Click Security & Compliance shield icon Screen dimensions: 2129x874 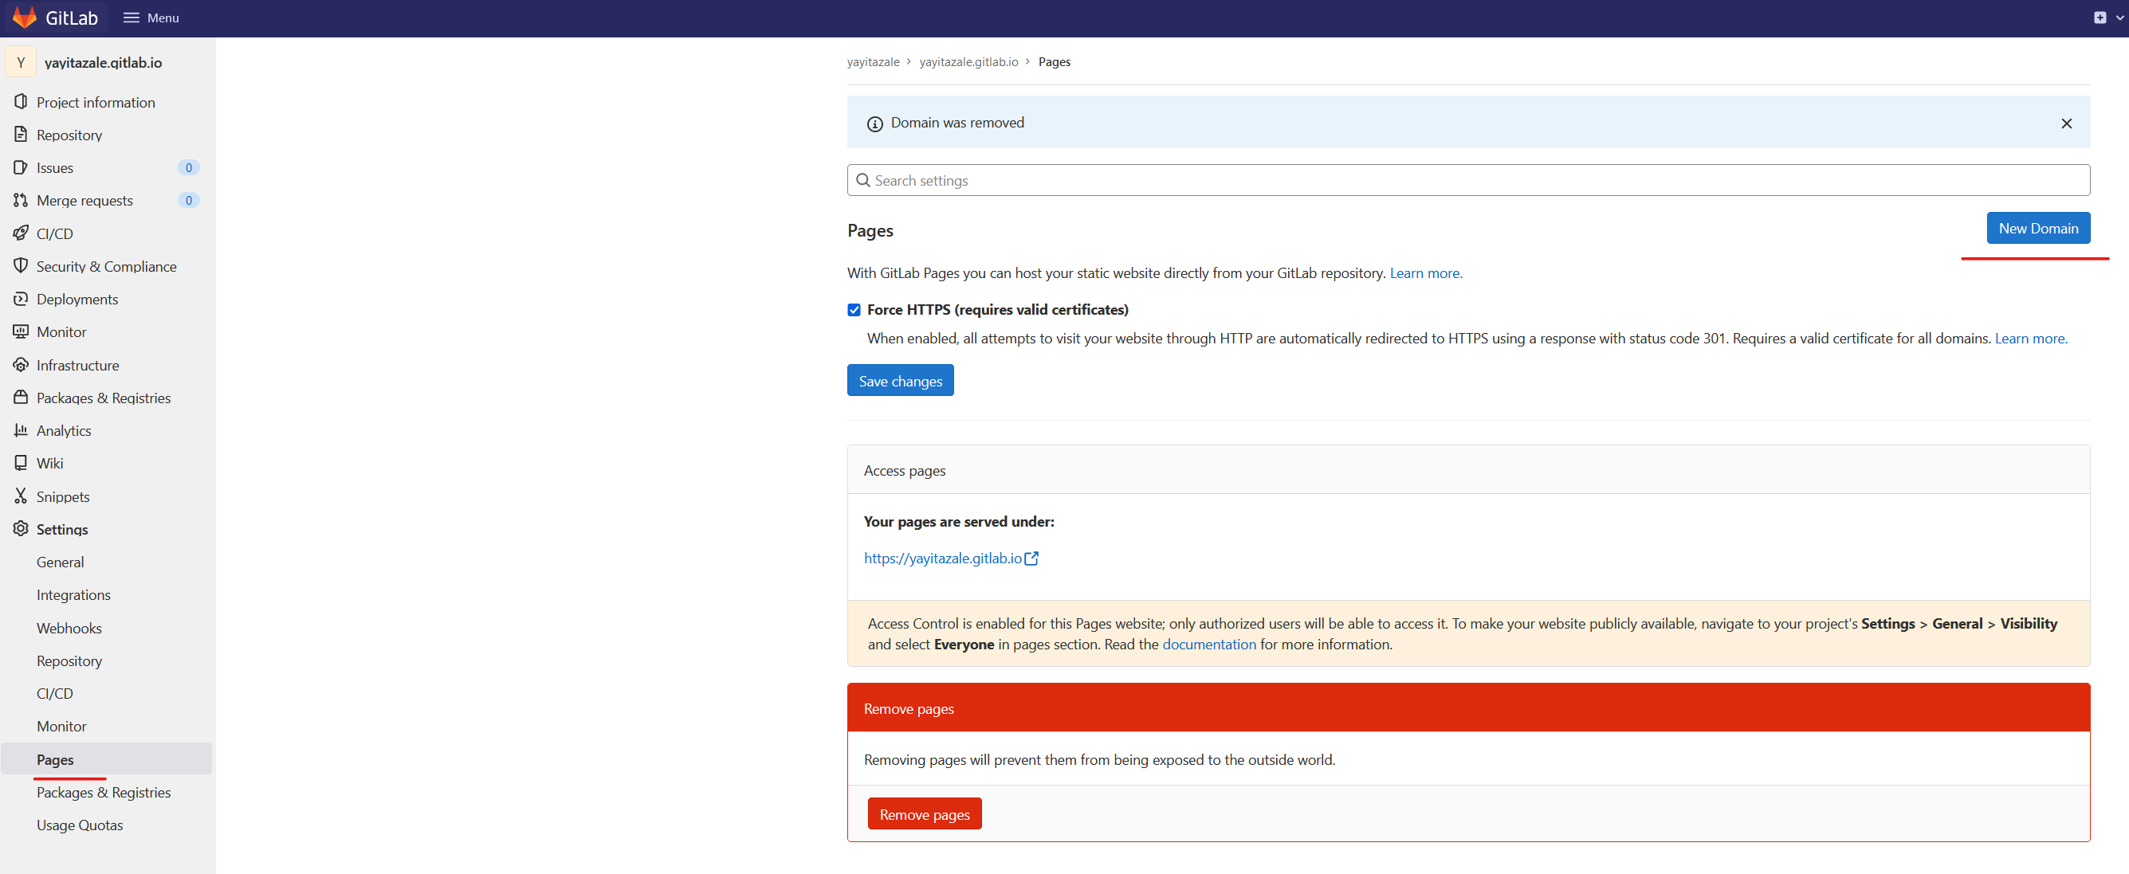[21, 266]
